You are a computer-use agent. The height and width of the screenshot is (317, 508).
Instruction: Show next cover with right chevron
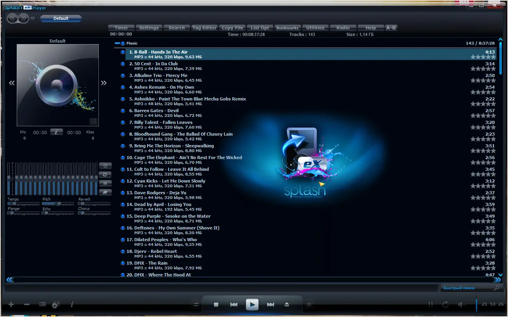coord(103,83)
